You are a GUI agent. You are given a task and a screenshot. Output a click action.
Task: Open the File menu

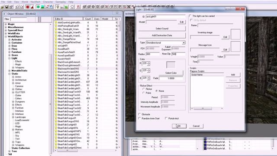tap(3, 2)
